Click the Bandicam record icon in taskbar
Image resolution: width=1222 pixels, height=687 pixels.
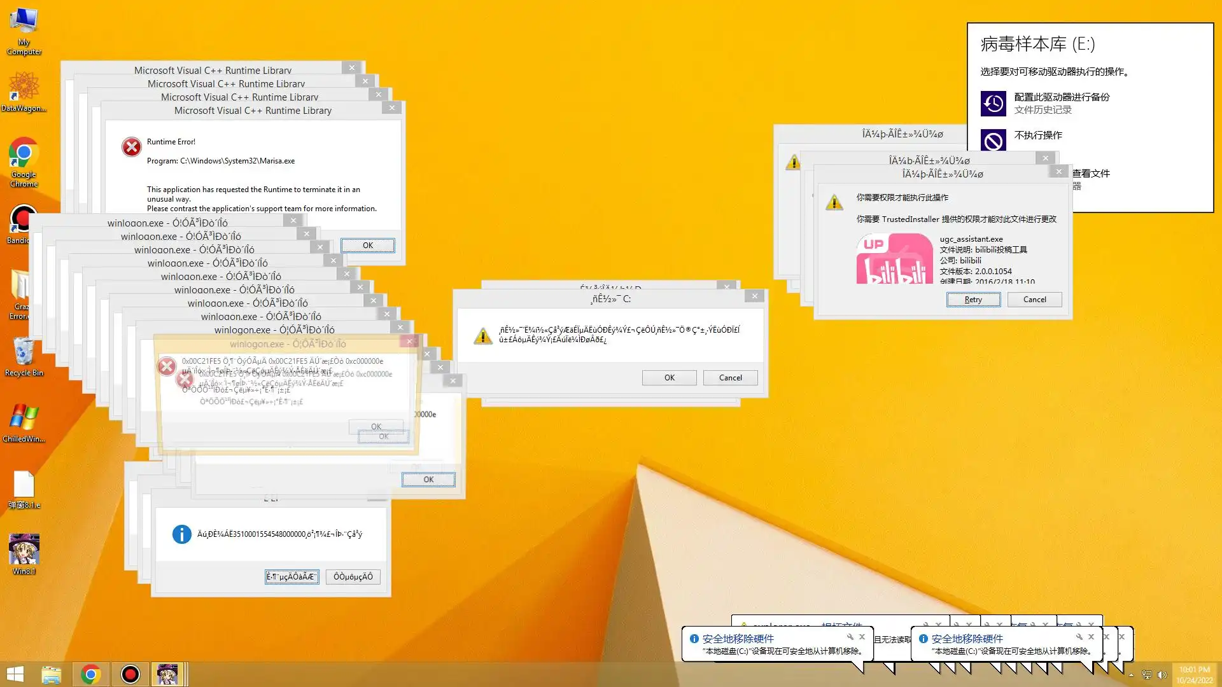click(x=130, y=674)
